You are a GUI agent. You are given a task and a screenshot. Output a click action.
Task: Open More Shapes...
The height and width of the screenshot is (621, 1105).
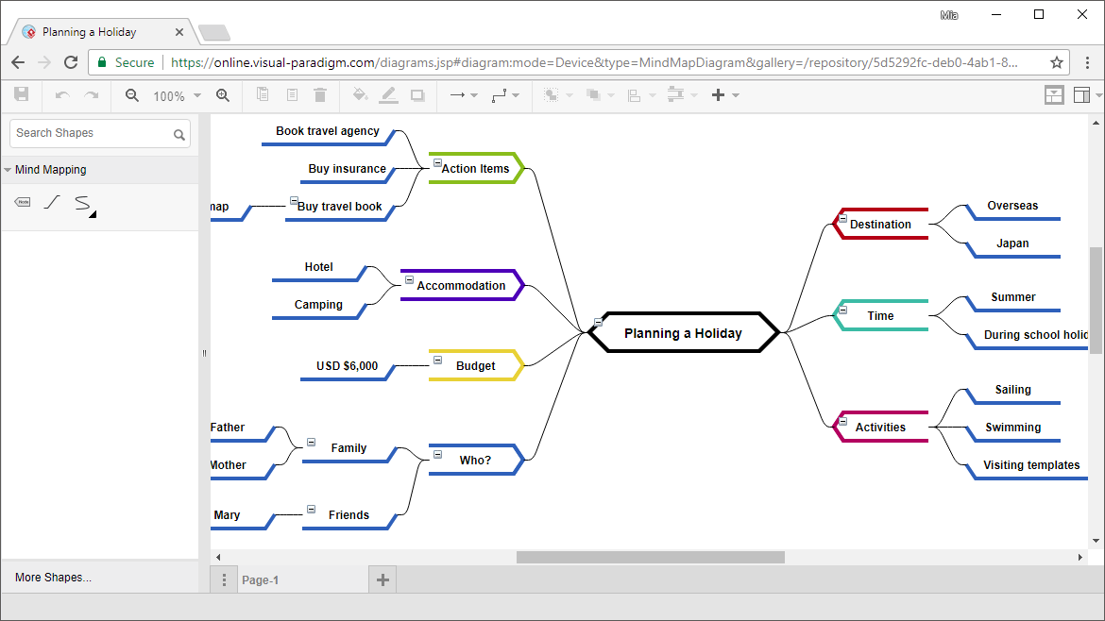[54, 578]
